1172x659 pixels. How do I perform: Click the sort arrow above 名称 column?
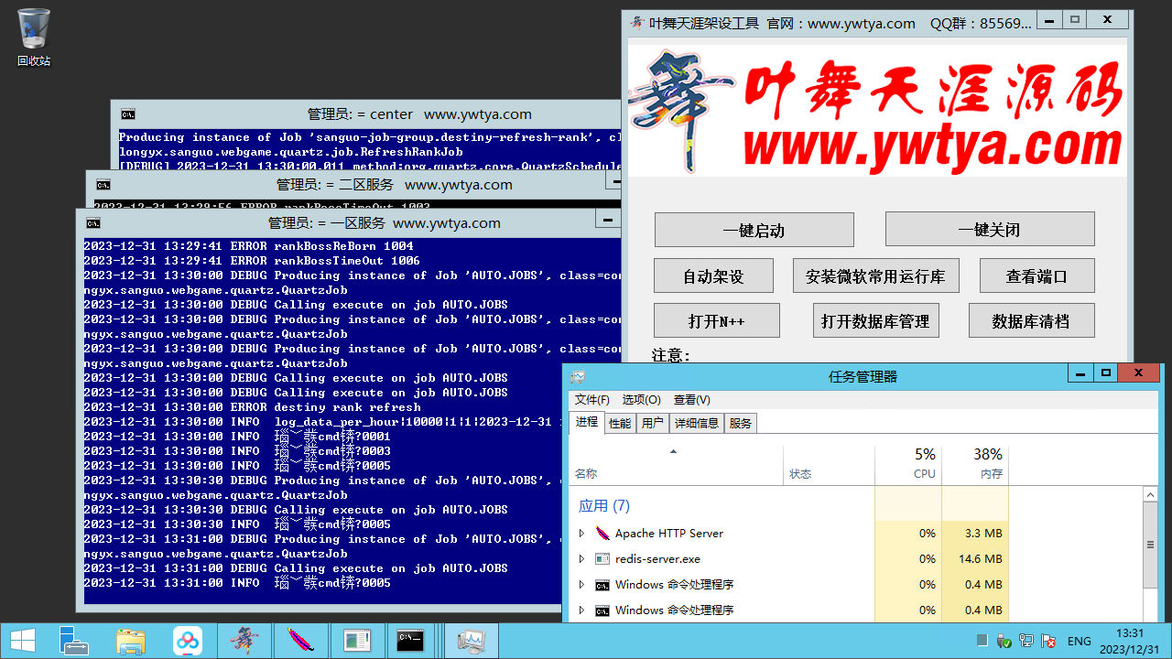pos(674,451)
